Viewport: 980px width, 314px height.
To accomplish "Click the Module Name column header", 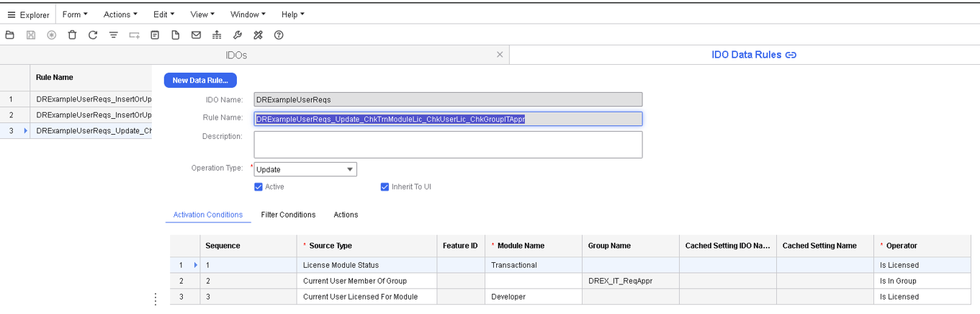I will pos(532,246).
